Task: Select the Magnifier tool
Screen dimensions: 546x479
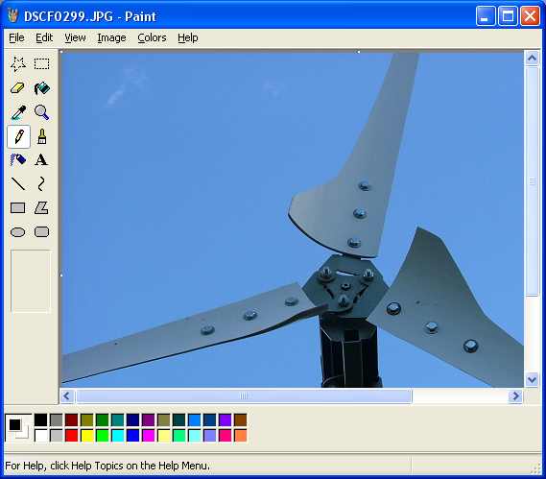Action: pyautogui.click(x=41, y=112)
